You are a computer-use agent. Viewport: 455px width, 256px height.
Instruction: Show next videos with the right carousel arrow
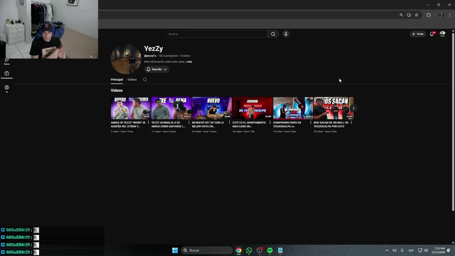[353, 108]
